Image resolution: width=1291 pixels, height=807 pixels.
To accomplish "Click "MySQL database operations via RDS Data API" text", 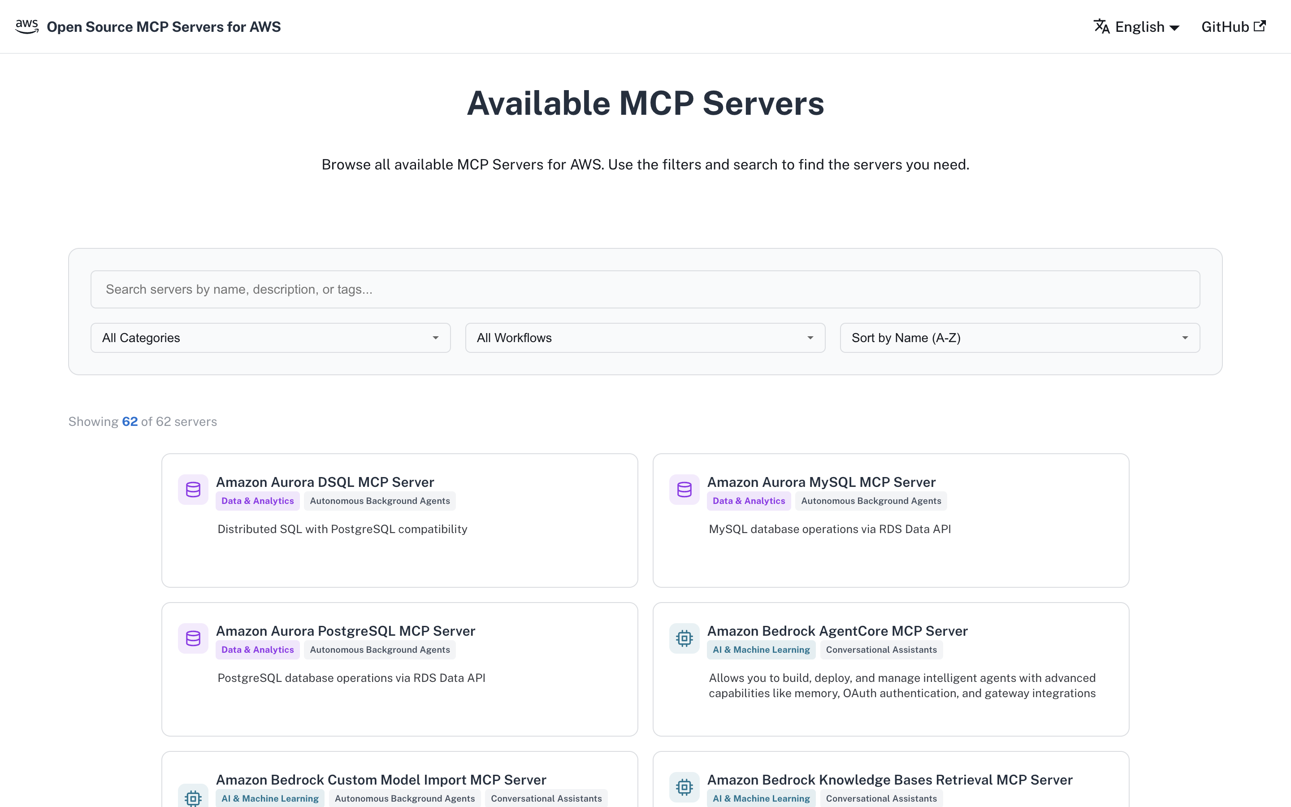I will coord(830,529).
